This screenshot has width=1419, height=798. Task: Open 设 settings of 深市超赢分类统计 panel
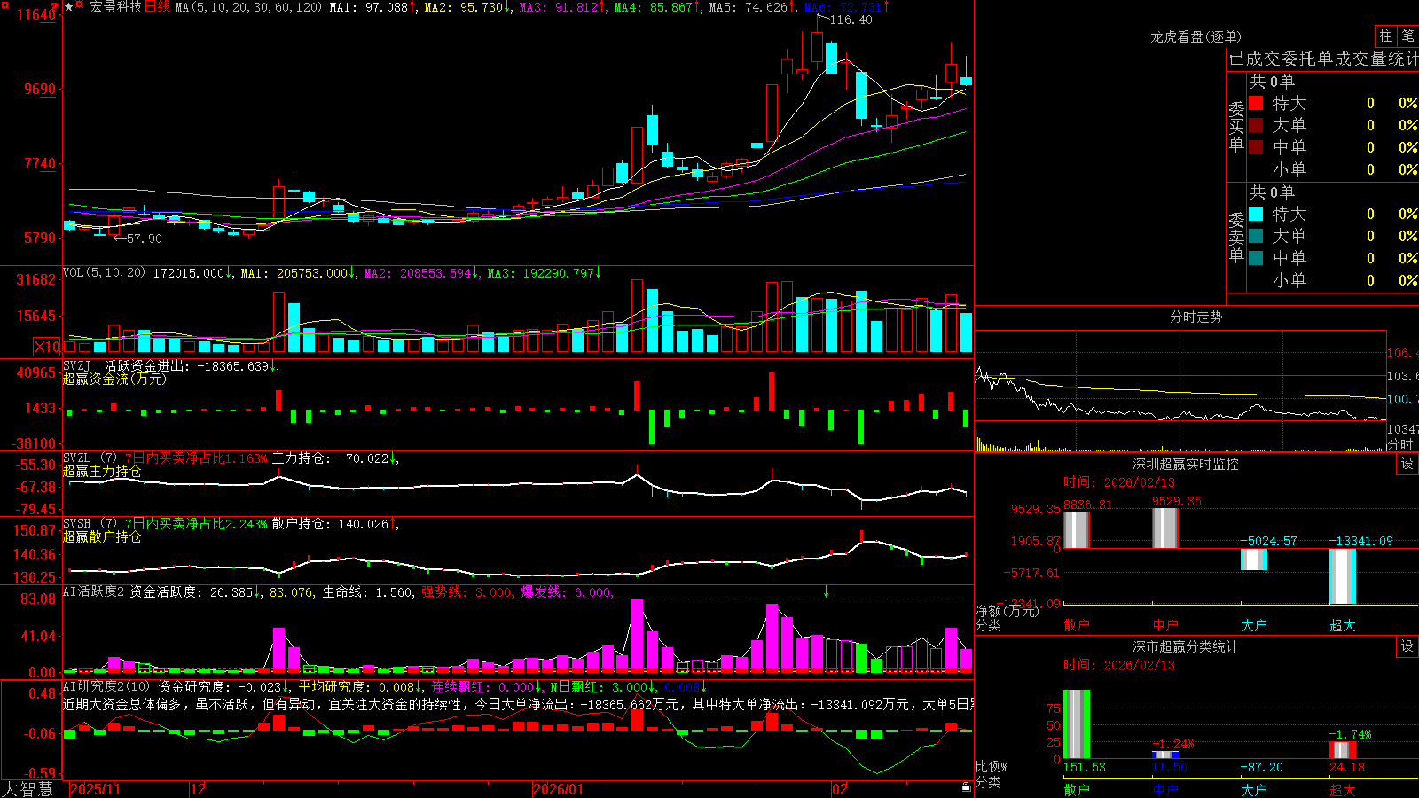click(1407, 646)
